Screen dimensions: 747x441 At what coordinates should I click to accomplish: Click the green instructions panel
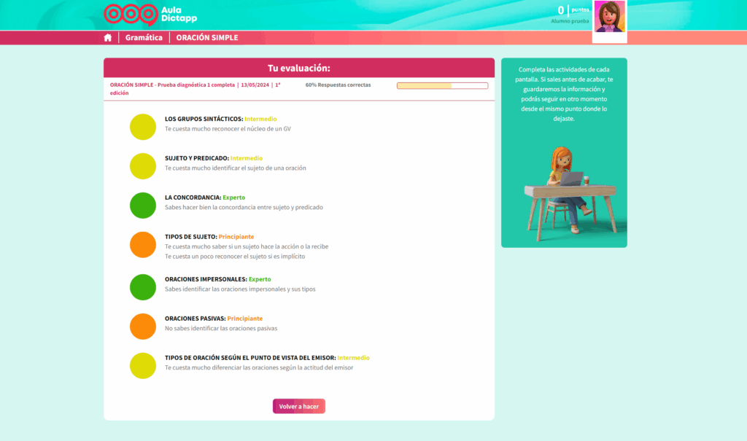click(563, 152)
